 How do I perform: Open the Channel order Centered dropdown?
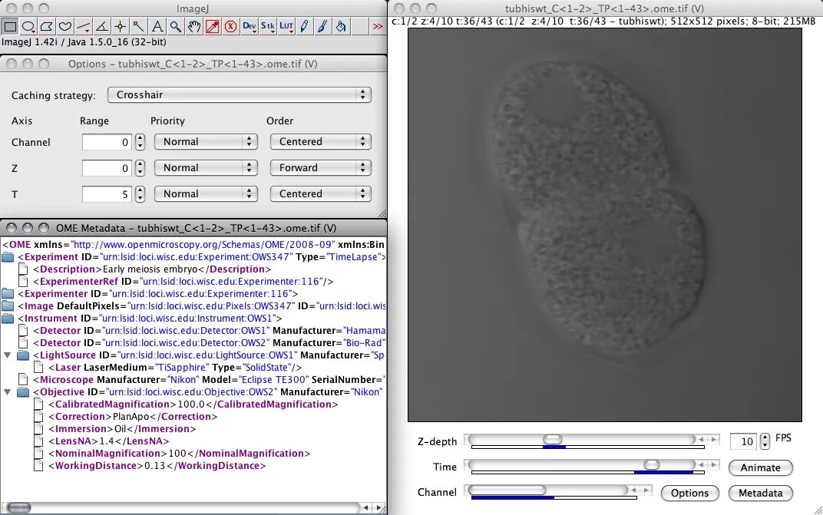(321, 142)
